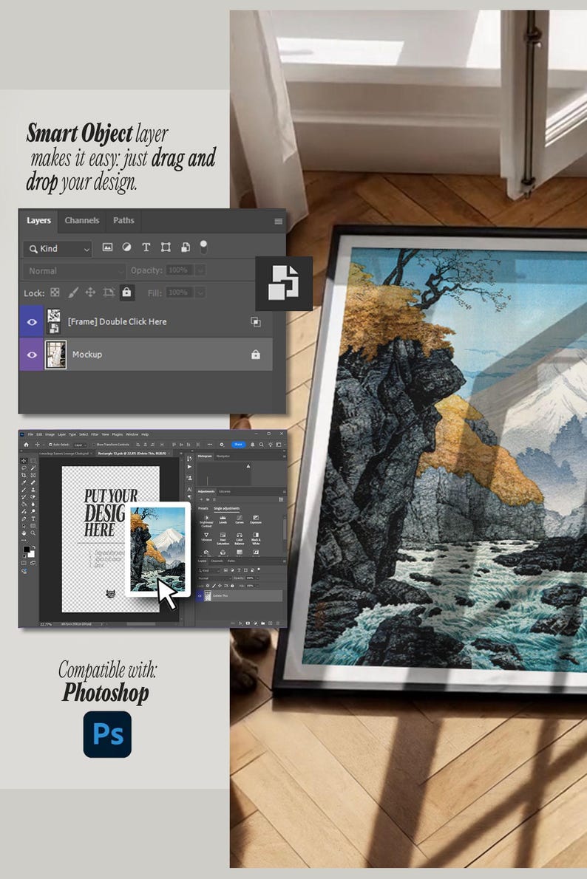Image resolution: width=587 pixels, height=879 pixels.
Task: Click the gear settings icon in the options bar
Action: [222, 445]
